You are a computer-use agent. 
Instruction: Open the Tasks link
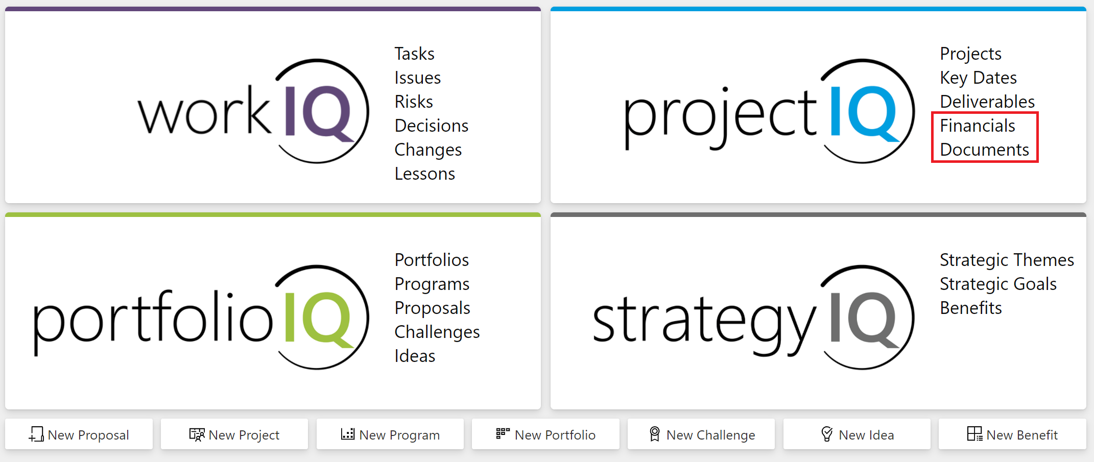[414, 54]
